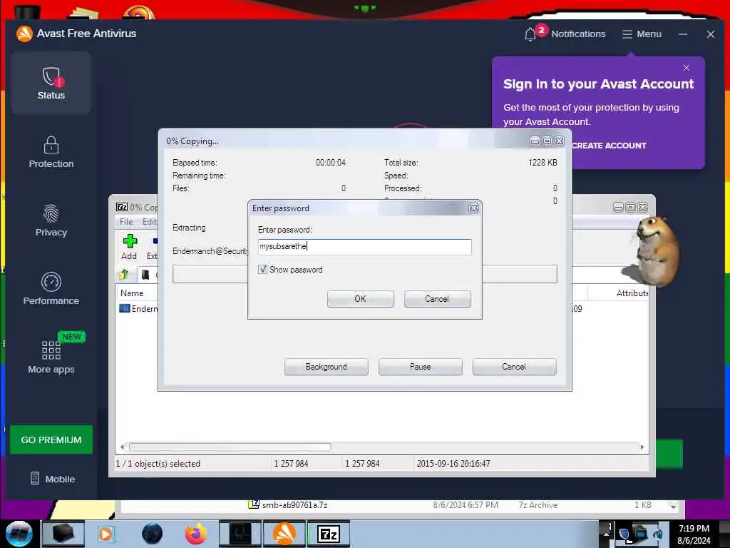This screenshot has height=548, width=730.
Task: Click the Name column header in 7-Zip
Action: (132, 293)
